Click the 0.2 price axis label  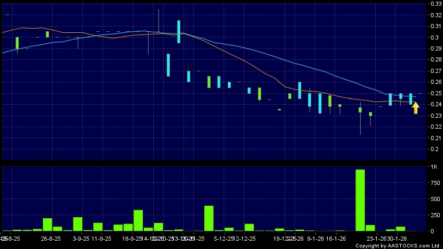[x=433, y=149]
